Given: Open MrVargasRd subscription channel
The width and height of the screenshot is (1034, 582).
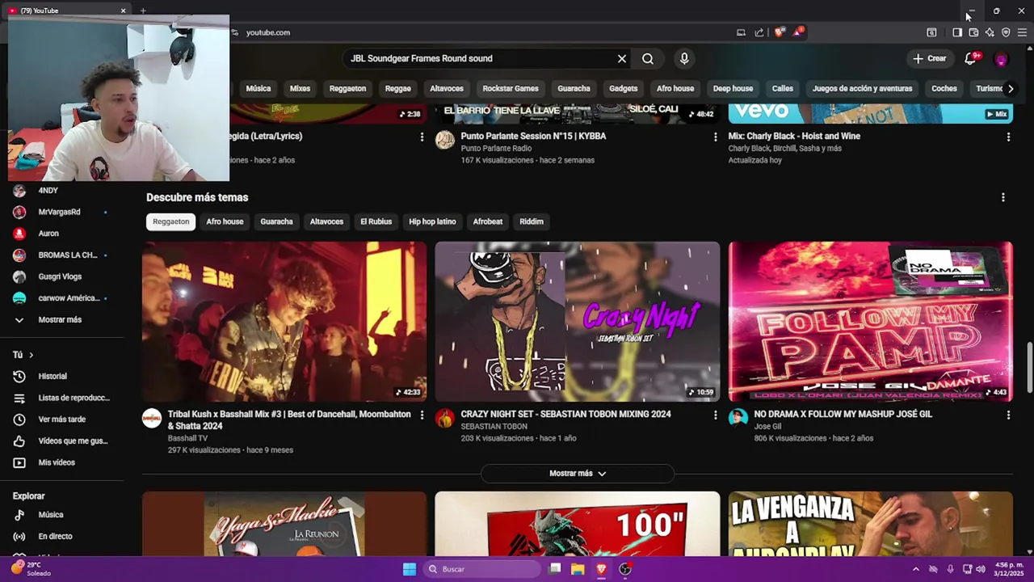Looking at the screenshot, I should pos(61,212).
